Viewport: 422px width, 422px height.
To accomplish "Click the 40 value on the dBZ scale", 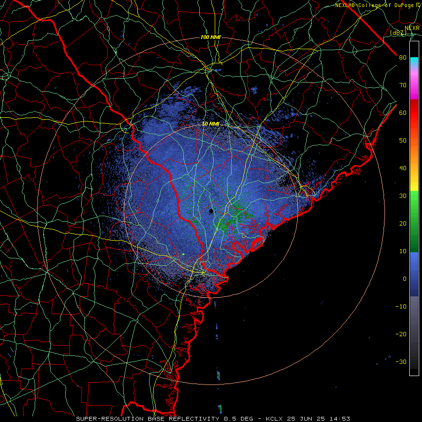I will (x=403, y=168).
